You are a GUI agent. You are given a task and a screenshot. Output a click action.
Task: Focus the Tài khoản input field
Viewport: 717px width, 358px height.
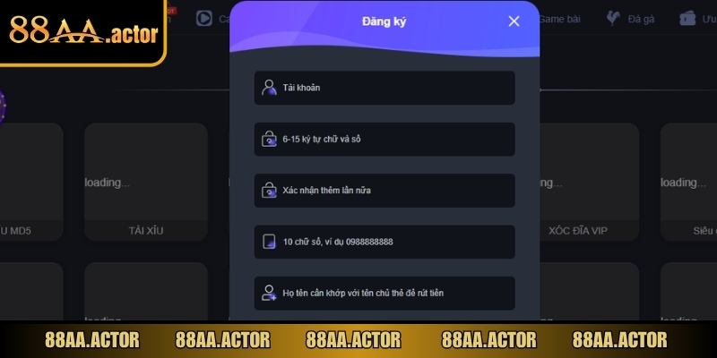point(384,88)
